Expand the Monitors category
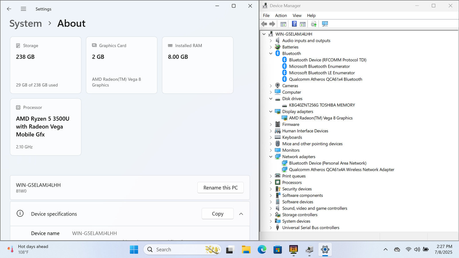The image size is (459, 258). (x=271, y=150)
